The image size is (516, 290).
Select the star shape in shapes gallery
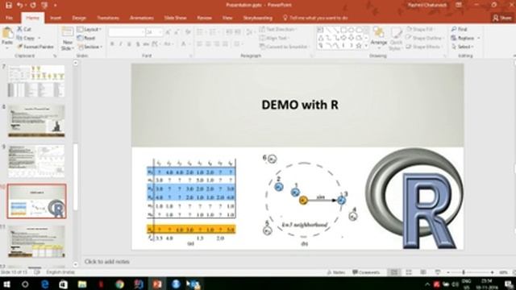click(359, 46)
